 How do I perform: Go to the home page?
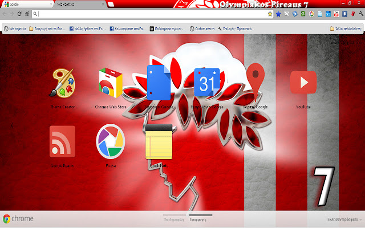click(27, 14)
